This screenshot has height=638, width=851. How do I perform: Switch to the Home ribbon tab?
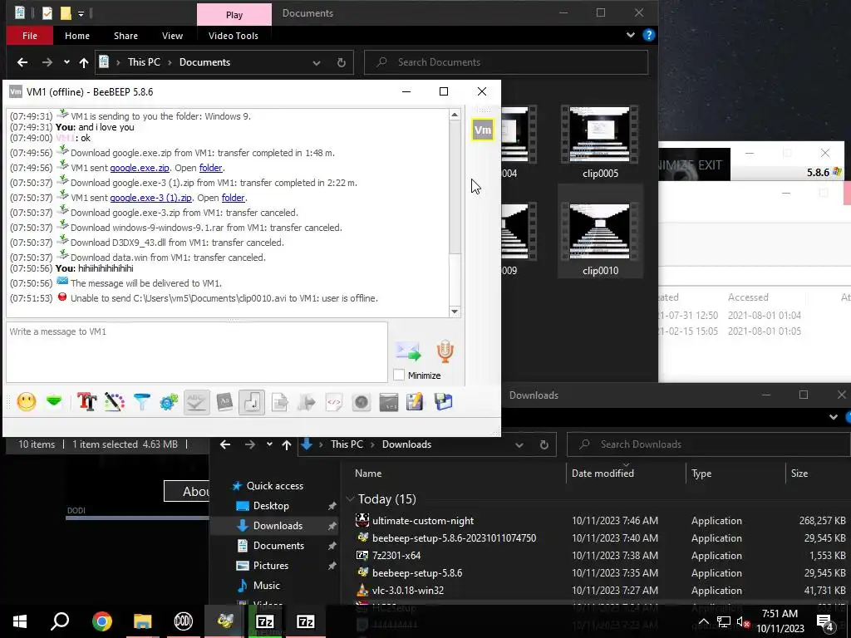[x=77, y=36]
